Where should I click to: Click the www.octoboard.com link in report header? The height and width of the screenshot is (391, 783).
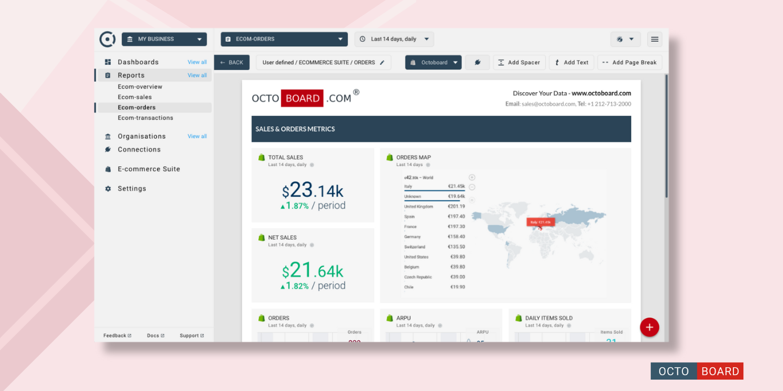coord(601,93)
